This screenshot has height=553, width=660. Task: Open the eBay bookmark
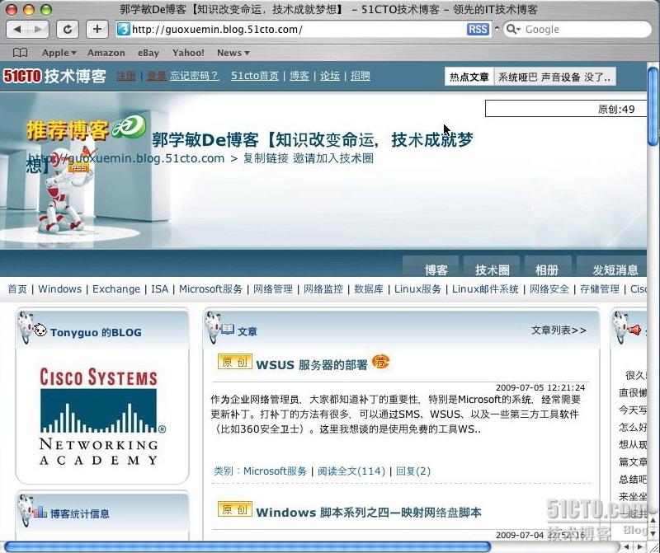[148, 53]
